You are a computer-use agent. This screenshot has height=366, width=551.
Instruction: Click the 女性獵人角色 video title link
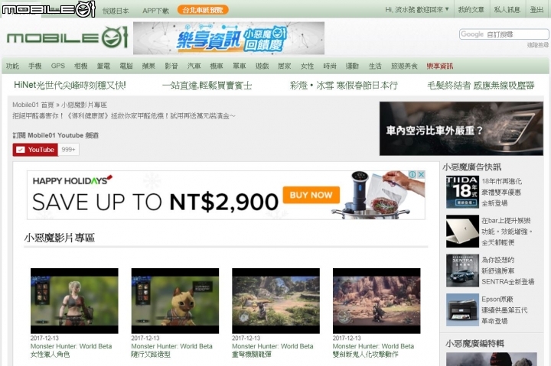[x=71, y=350]
